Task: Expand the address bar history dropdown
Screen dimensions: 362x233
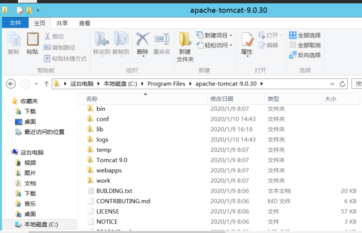Action: pyautogui.click(x=332, y=84)
